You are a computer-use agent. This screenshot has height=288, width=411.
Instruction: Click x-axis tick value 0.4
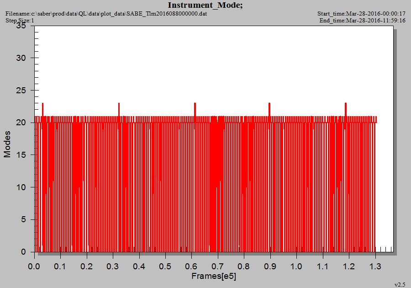[x=139, y=267]
